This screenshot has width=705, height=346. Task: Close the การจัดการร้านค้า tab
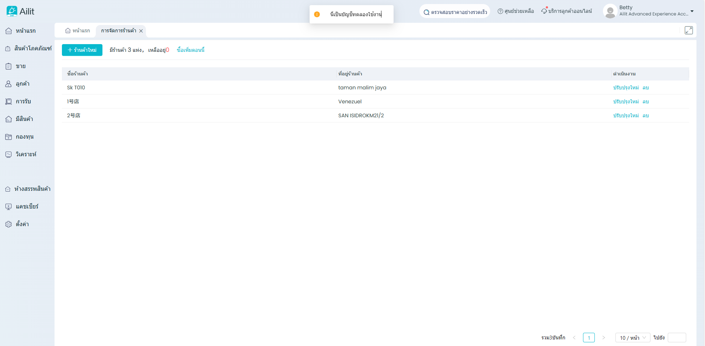(x=141, y=31)
